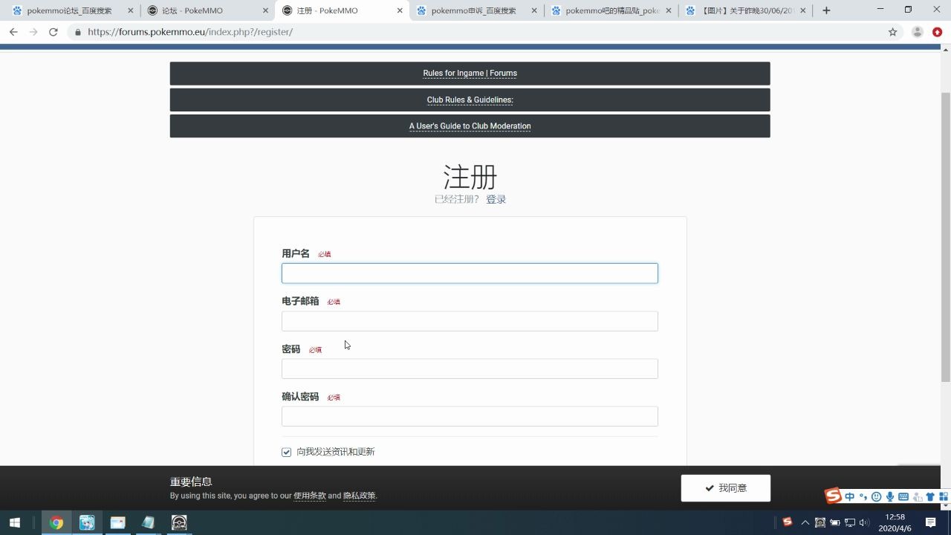
Task: Open Windows notification center
Action: point(930,522)
